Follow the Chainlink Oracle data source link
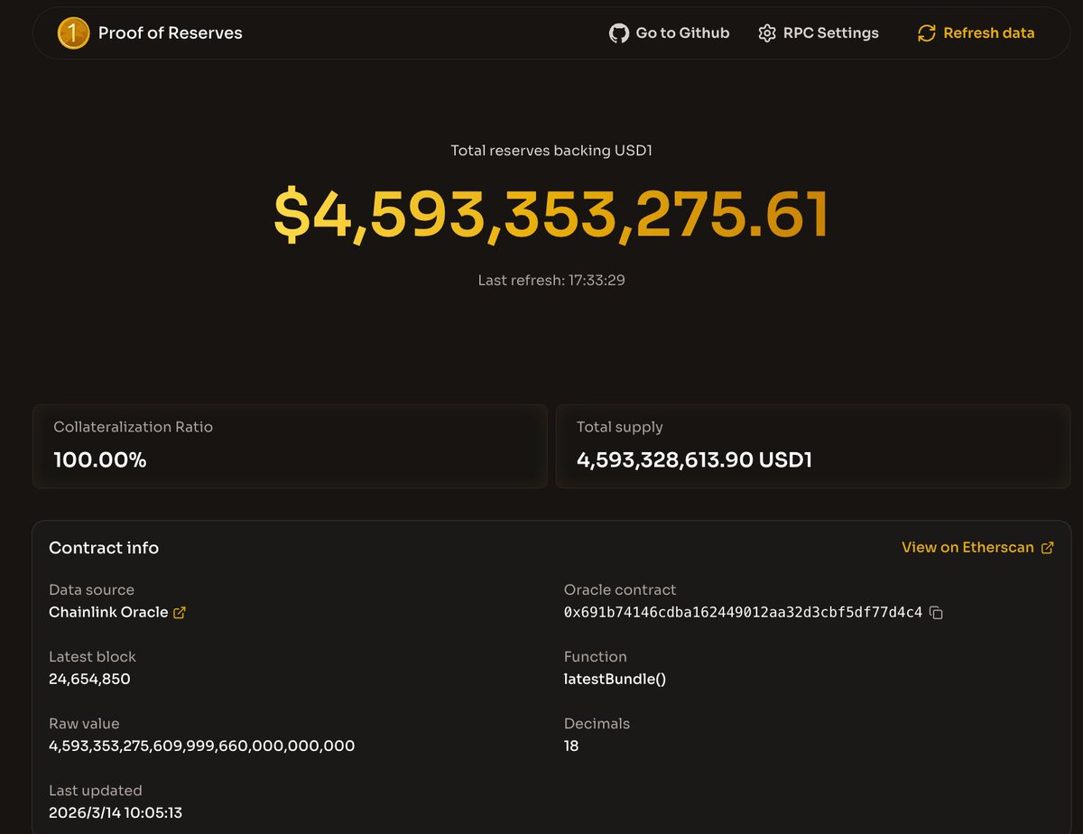Screen dimensions: 1083x834 [108, 613]
